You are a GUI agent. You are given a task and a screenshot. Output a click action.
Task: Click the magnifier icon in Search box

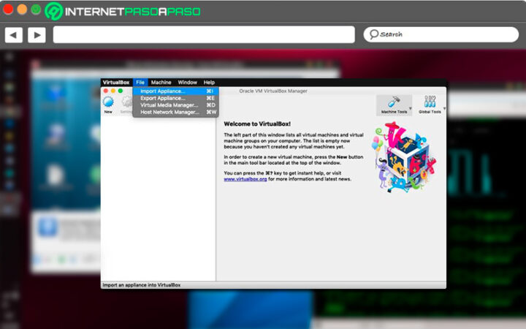tap(373, 34)
